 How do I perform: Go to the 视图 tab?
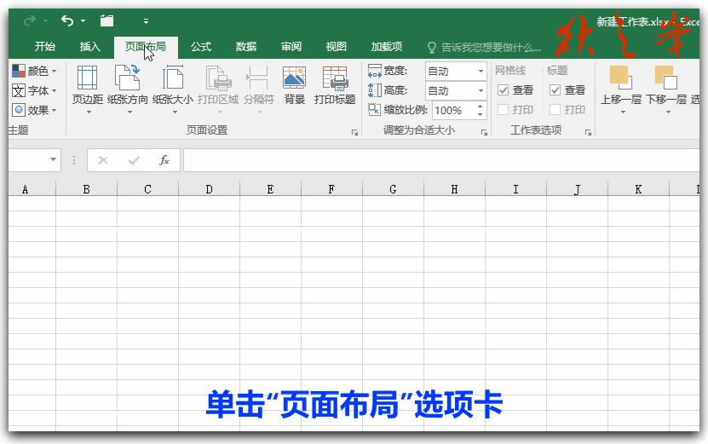pyautogui.click(x=336, y=47)
